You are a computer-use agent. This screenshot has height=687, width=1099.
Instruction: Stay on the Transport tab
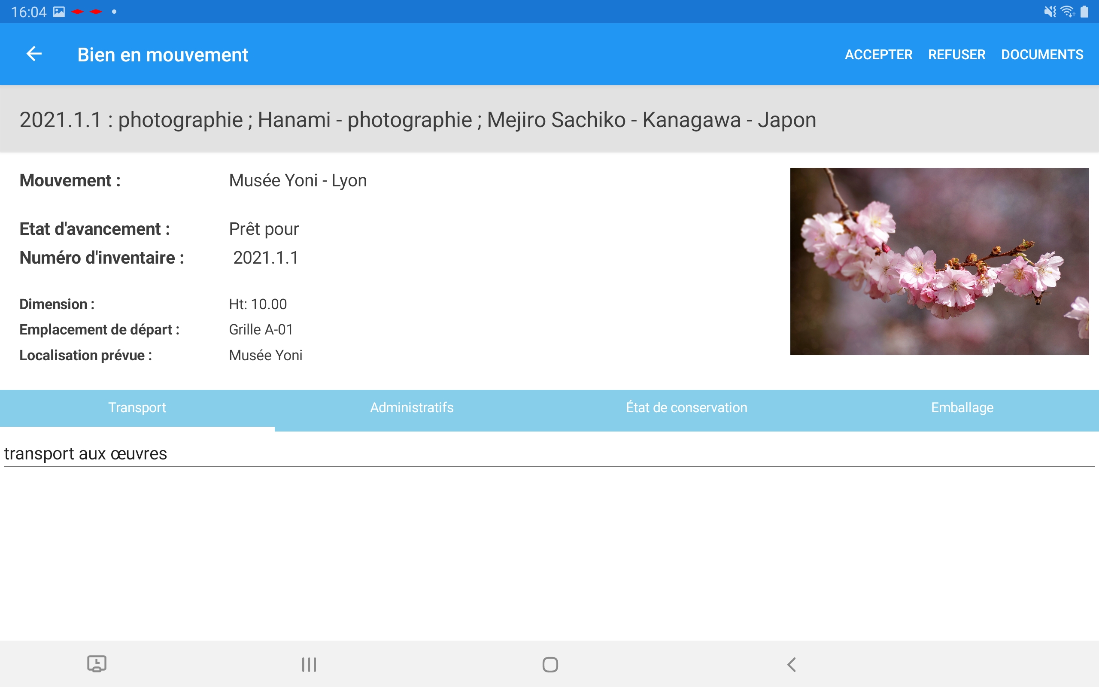137,407
